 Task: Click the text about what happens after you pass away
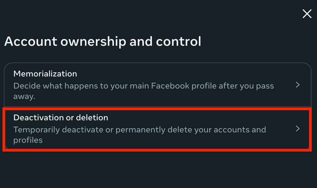(x=143, y=86)
